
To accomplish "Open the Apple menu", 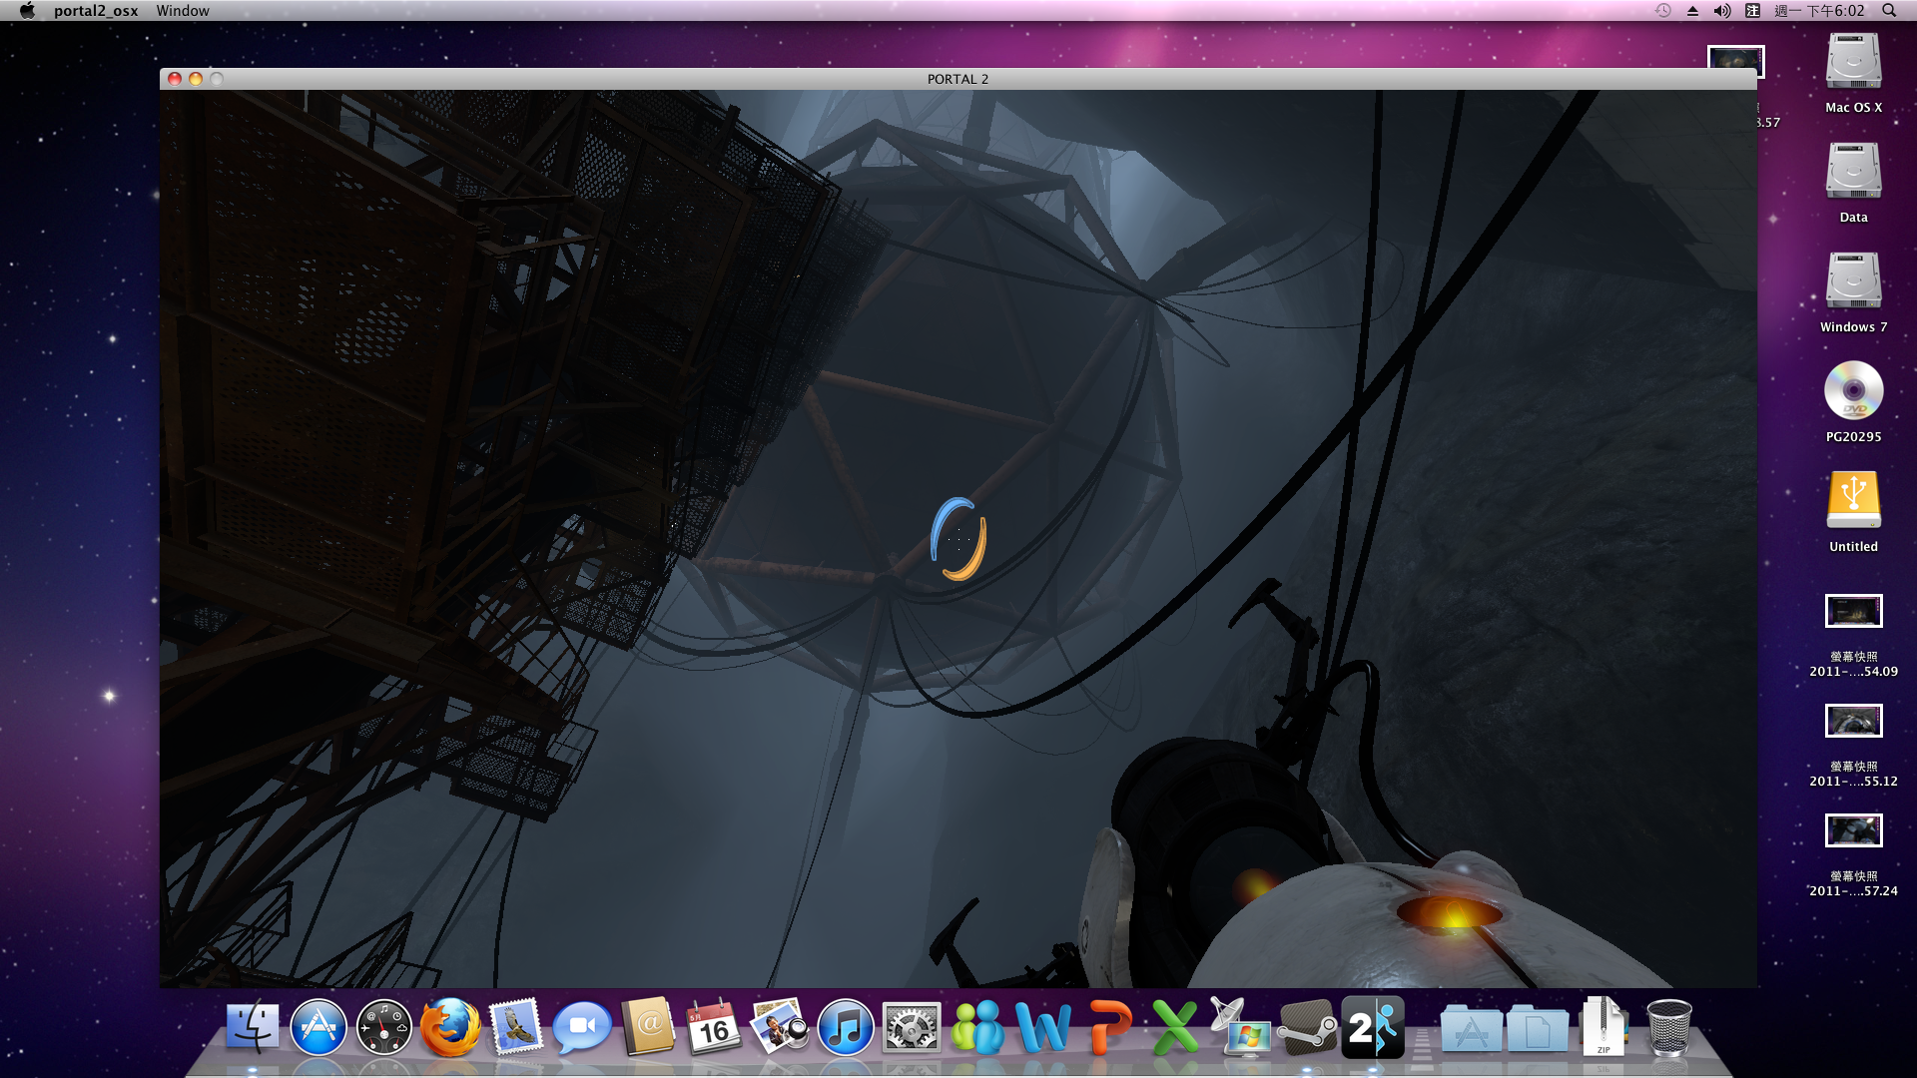I will tap(27, 11).
